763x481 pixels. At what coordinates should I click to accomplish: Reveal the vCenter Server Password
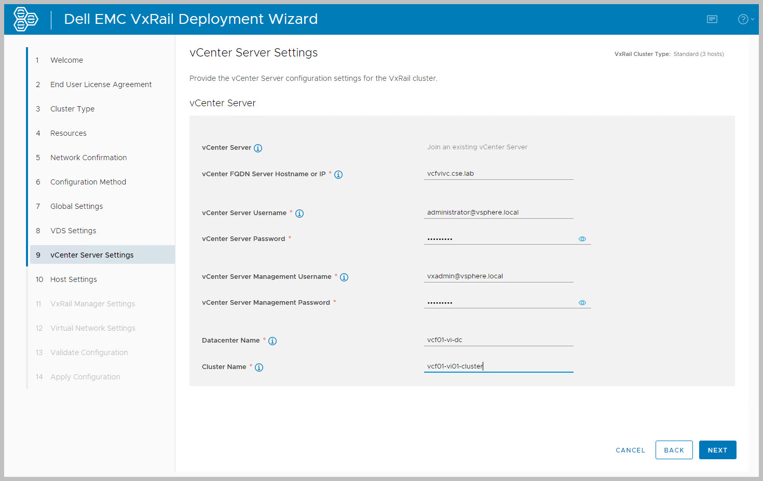(x=582, y=239)
